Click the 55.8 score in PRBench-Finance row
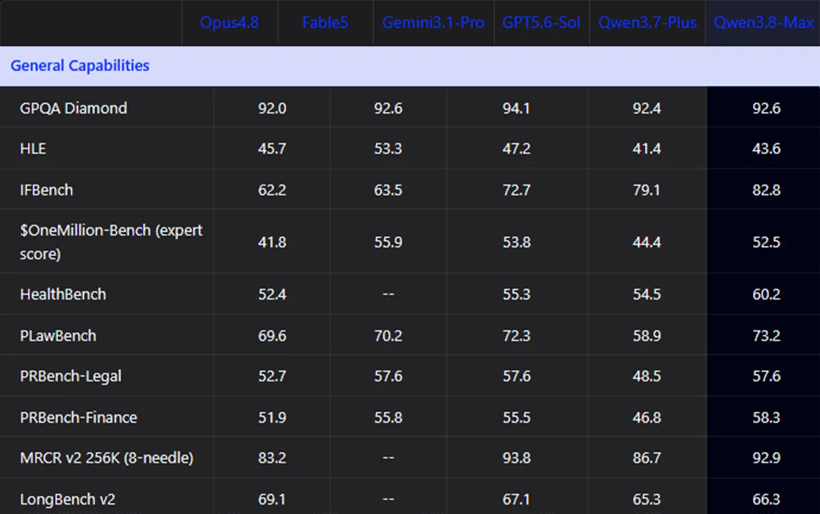The height and width of the screenshot is (514, 820). [x=388, y=417]
